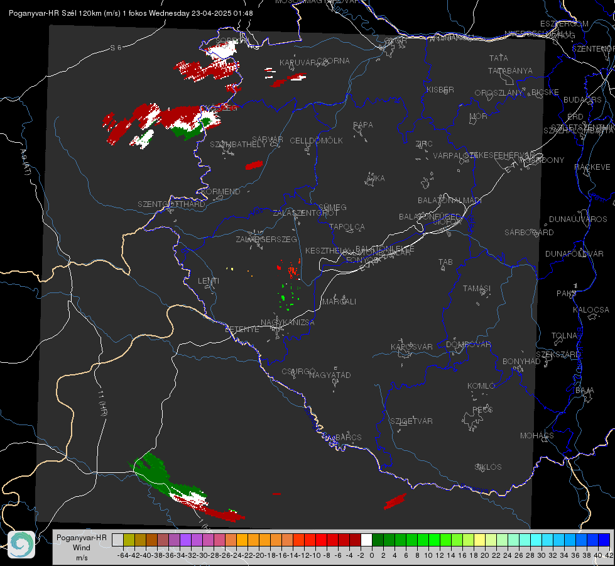Image resolution: width=615 pixels, height=566 pixels.
Task: Click the SÜMEG city label
Action: (x=332, y=207)
